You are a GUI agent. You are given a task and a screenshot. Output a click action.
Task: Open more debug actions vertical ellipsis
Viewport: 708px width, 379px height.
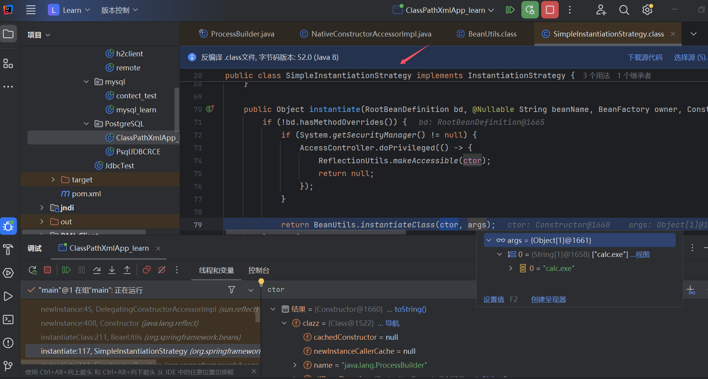point(177,270)
